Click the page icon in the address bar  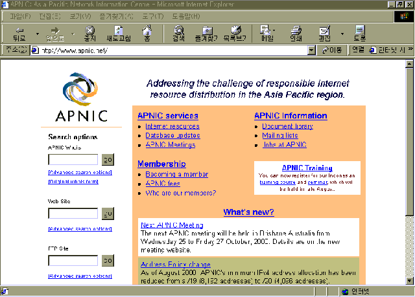35,50
